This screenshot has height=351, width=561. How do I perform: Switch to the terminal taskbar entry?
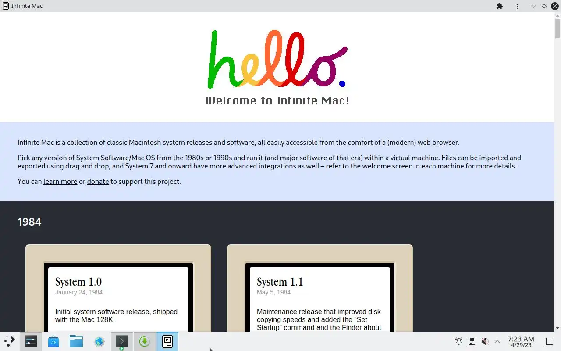[122, 341]
